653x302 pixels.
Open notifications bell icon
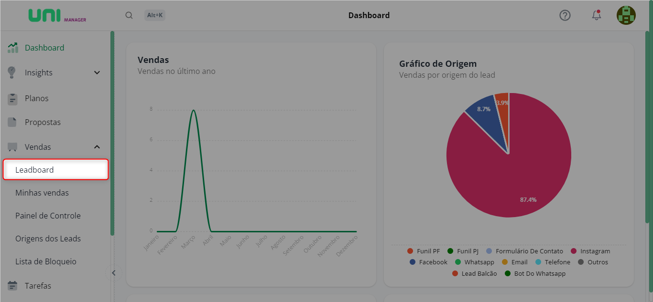(597, 15)
